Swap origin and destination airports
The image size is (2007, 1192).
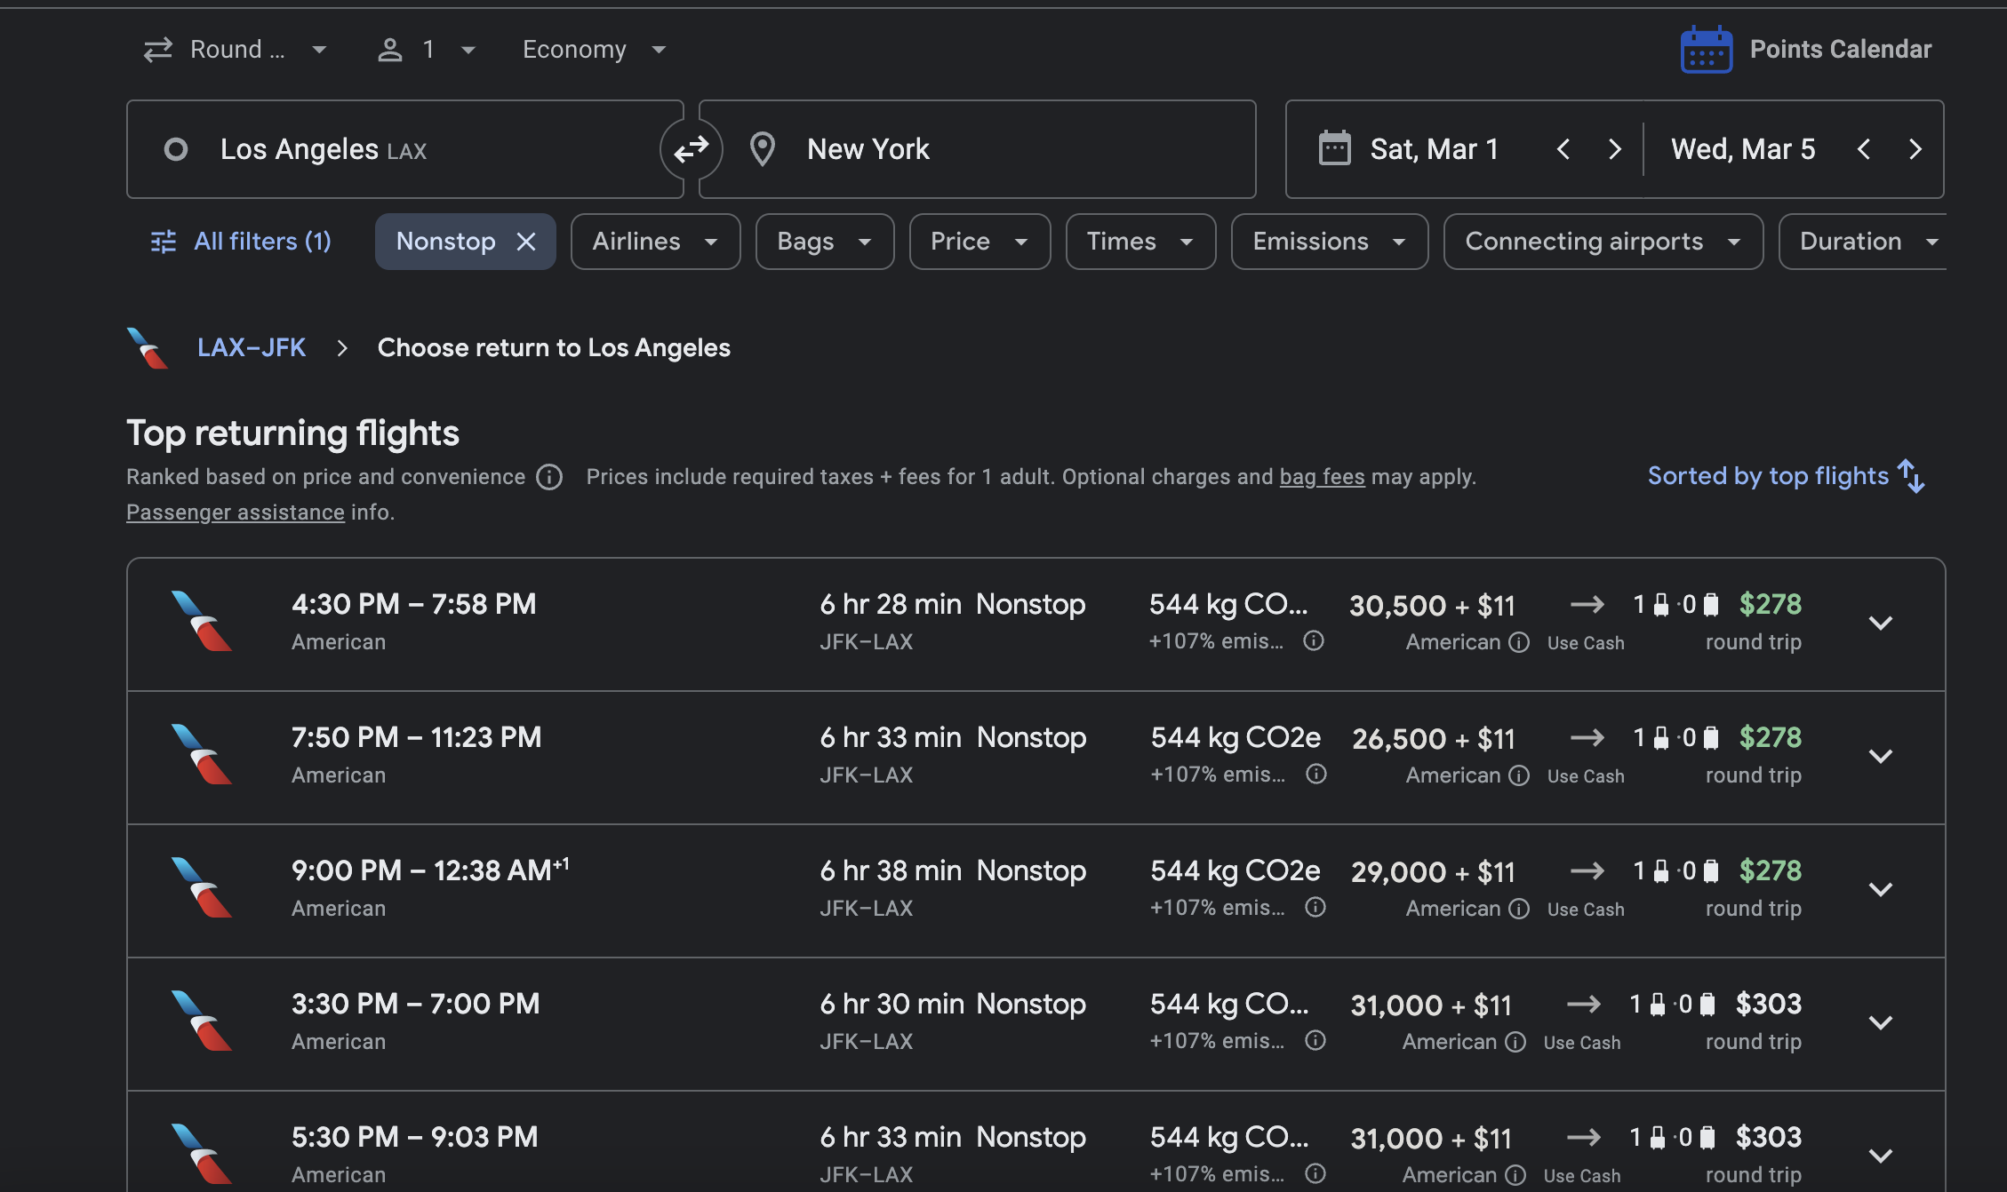pyautogui.click(x=692, y=149)
